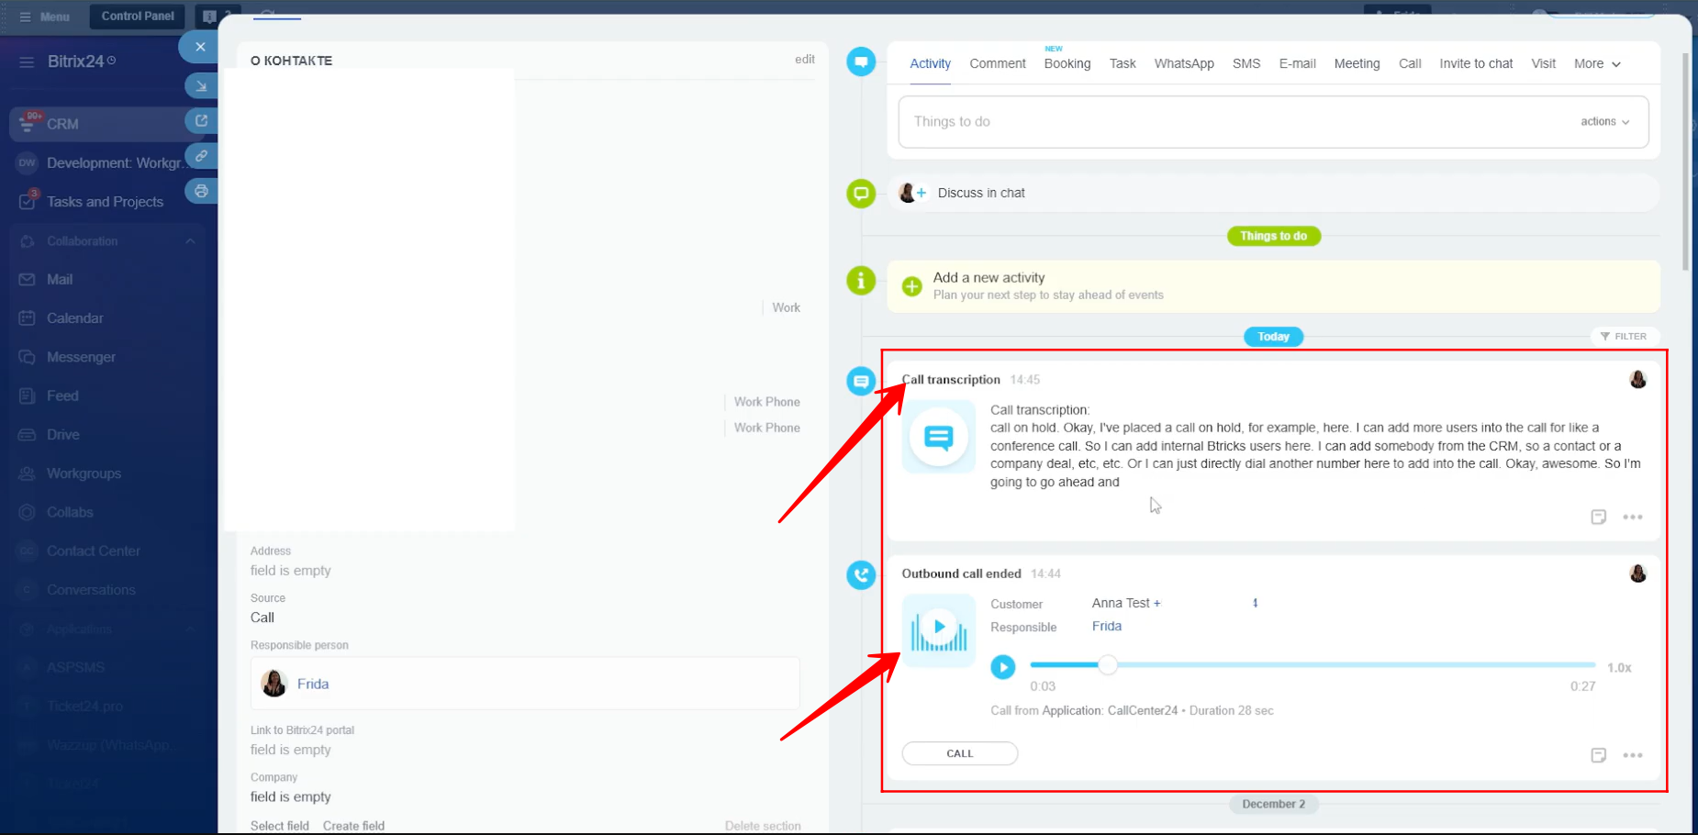Close the contact slider with the X button
Screen dimensions: 1698x835
click(200, 47)
